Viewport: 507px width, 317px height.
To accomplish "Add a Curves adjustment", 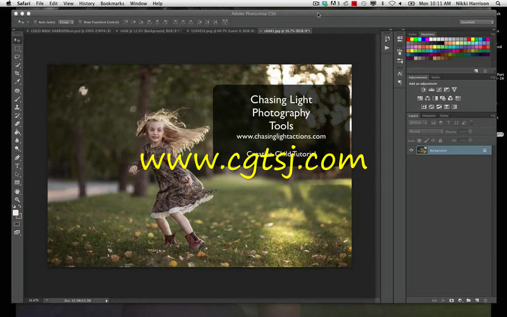I will (439, 89).
